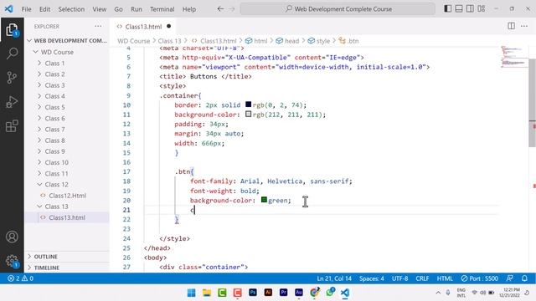
Task: Select Class13.html file in explorer
Action: 67,217
